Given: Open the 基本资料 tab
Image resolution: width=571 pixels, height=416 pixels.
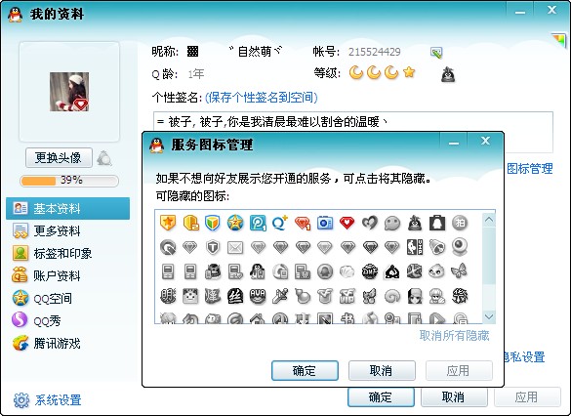Looking at the screenshot, I should [67, 208].
